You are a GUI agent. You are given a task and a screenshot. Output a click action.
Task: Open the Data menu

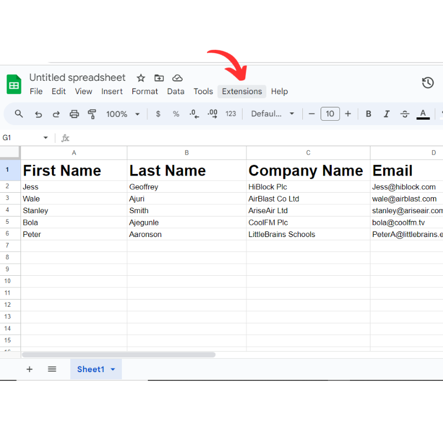point(176,91)
